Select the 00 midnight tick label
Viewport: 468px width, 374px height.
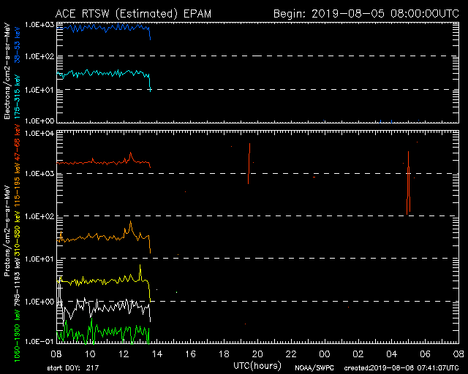(x=324, y=354)
